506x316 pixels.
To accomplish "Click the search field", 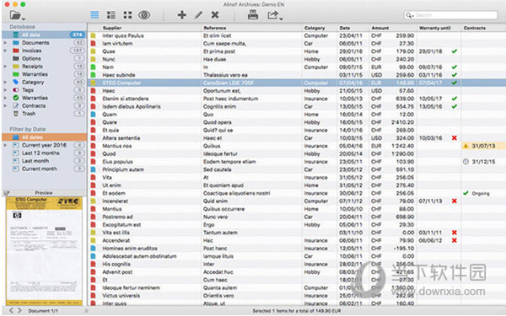I will [450, 15].
